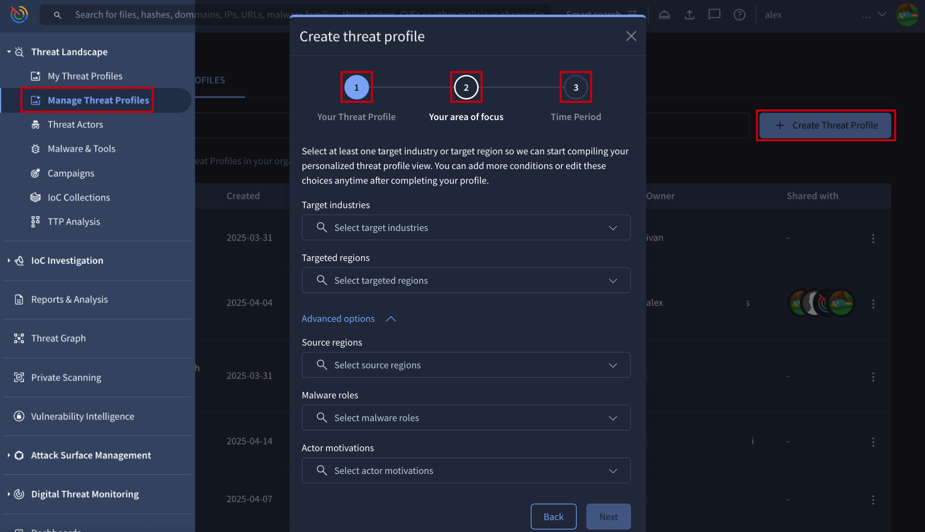Click the Back button
Viewport: 925px width, 532px height.
pyautogui.click(x=553, y=517)
